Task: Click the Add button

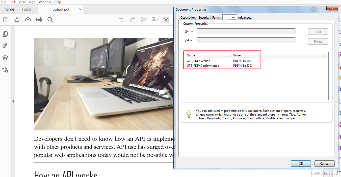Action: (318, 31)
